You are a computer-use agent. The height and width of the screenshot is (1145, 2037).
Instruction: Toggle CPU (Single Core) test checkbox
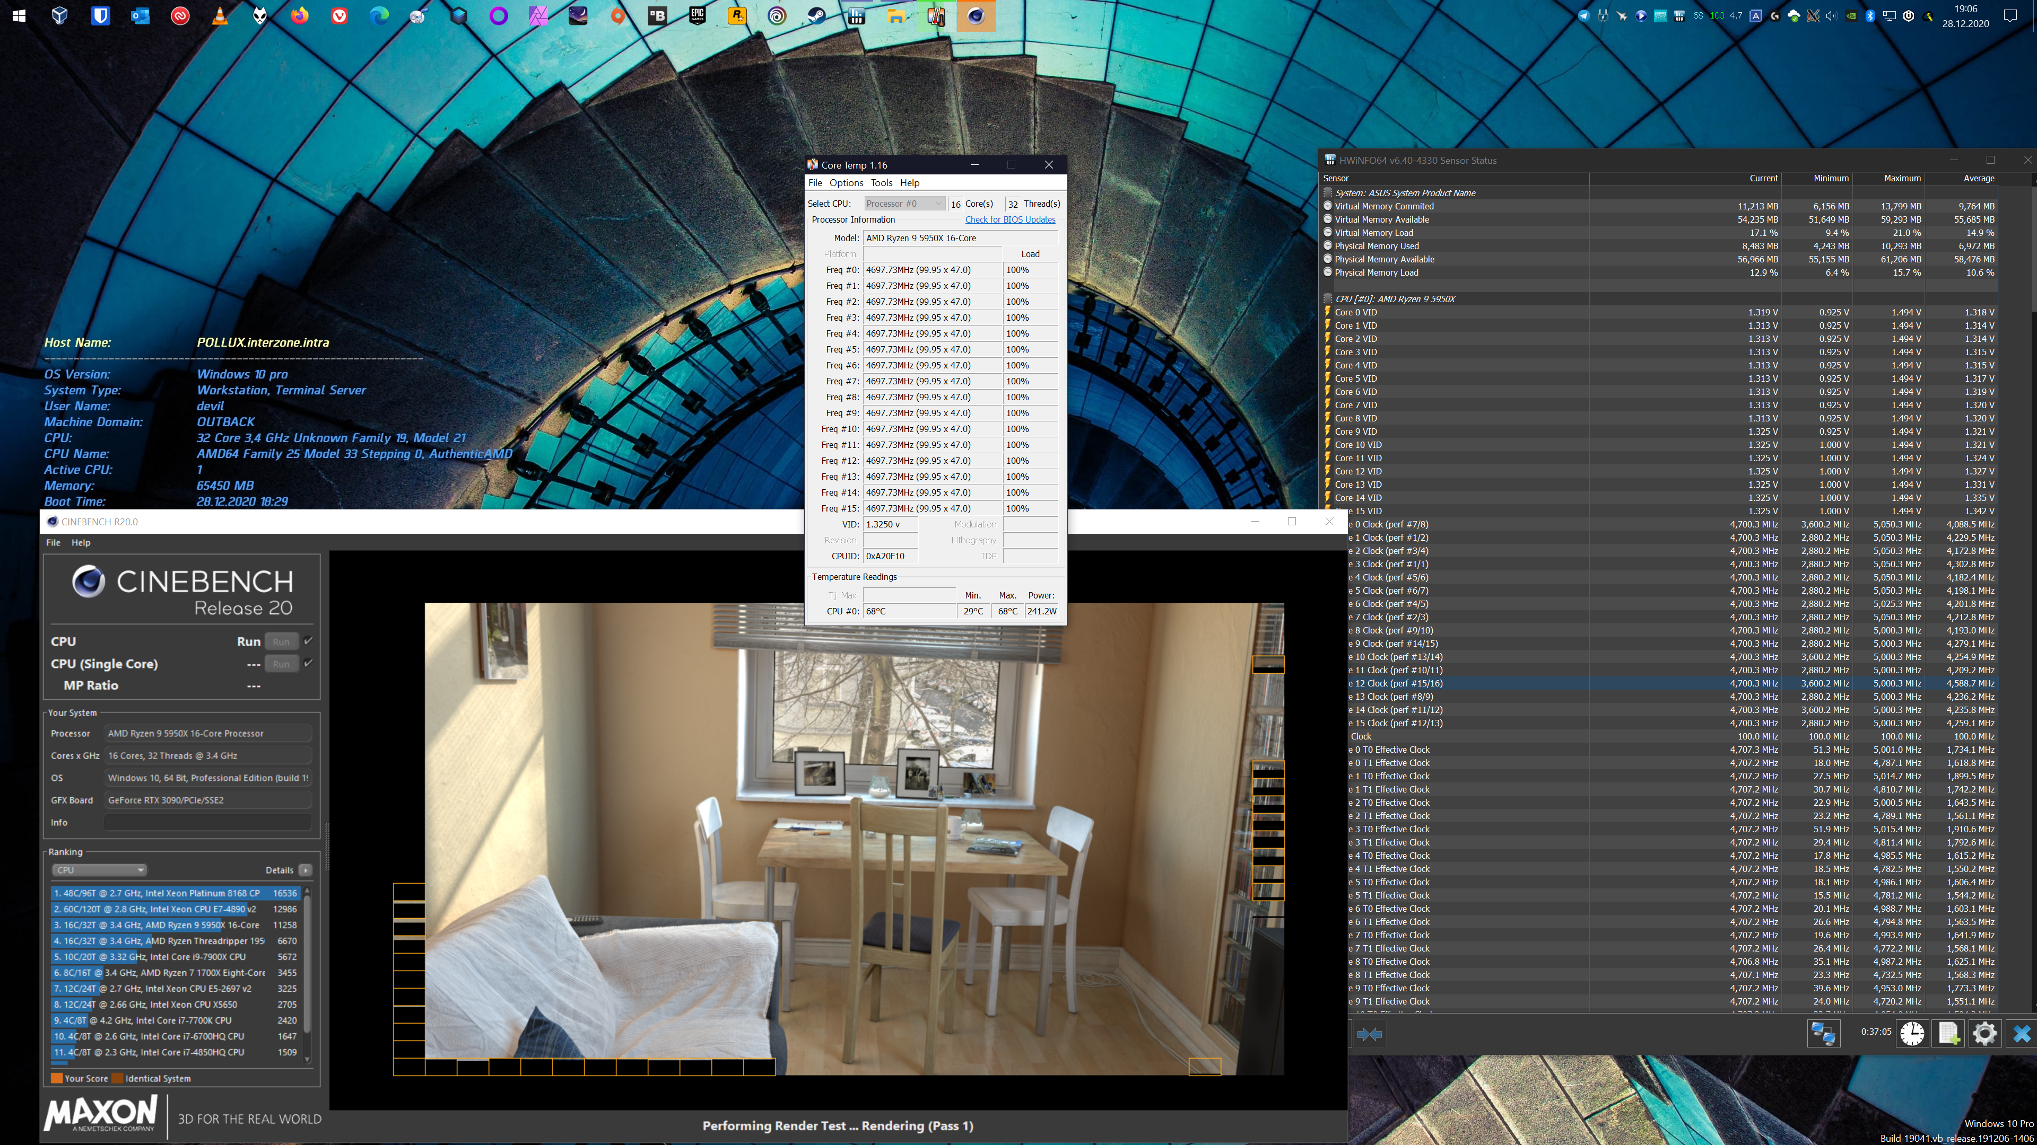[x=308, y=663]
